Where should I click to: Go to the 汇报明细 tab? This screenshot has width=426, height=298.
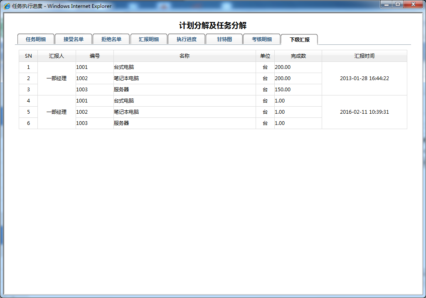(x=148, y=39)
